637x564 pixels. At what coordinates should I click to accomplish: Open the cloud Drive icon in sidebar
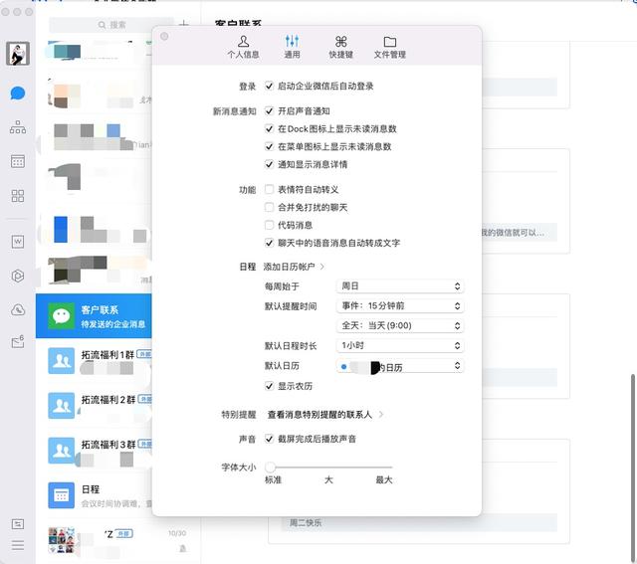point(18,309)
